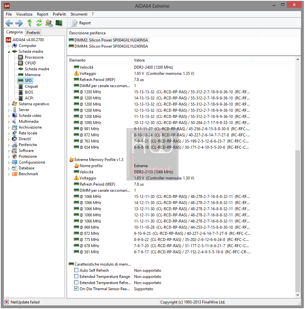Expand the Software tree node

[9, 151]
